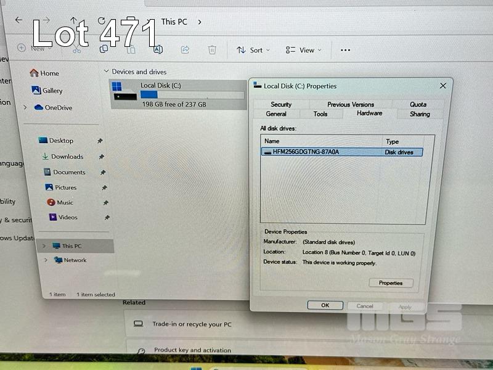The image size is (493, 370).
Task: Click the Delete trash icon in toolbar
Action: click(x=211, y=50)
